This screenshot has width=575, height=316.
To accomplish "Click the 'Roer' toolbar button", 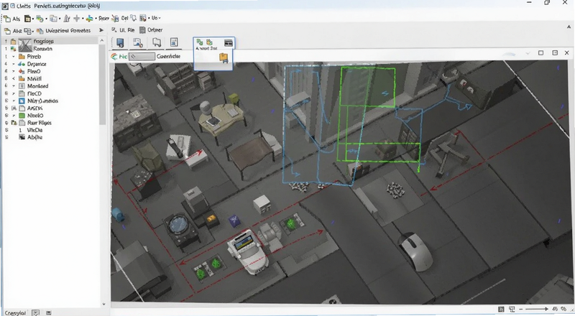I will click(103, 18).
